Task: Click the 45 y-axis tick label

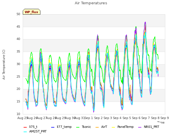Action: pos(18,27)
